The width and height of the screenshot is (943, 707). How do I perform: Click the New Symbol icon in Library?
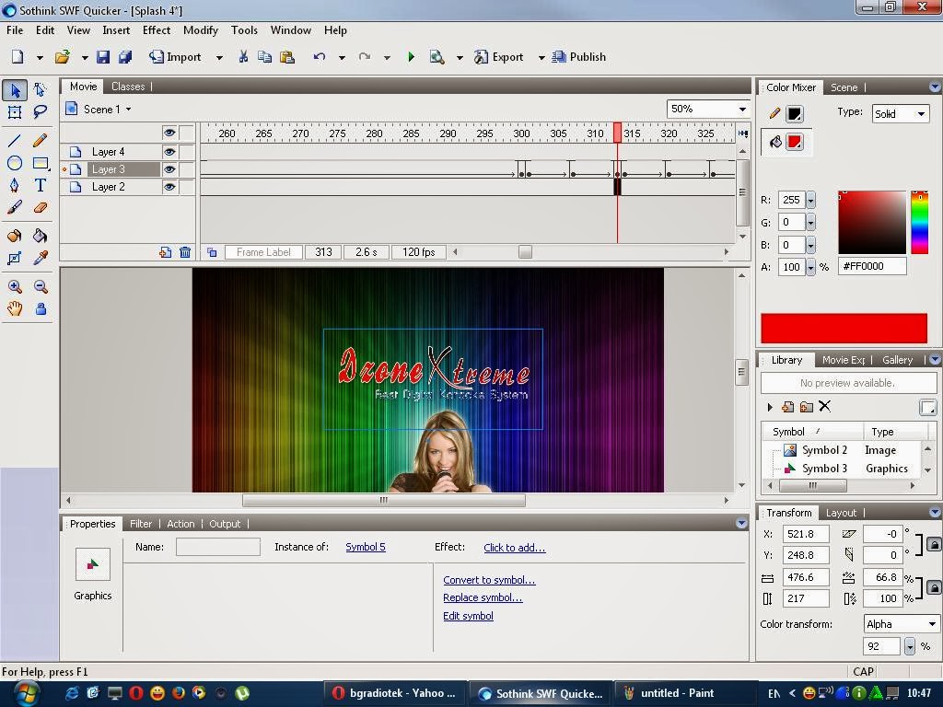click(788, 407)
